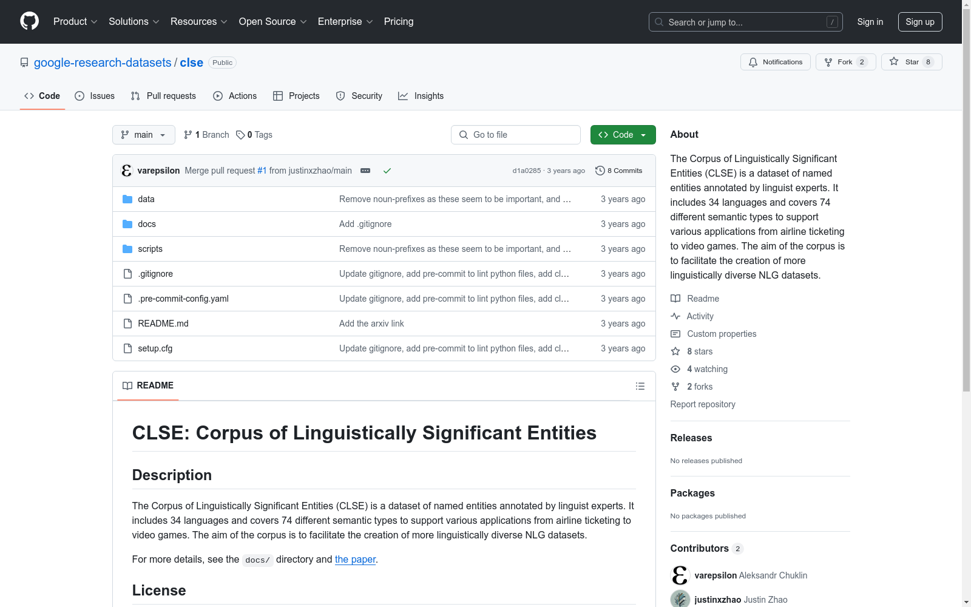Open the .pre-commit-config.yaml file
This screenshot has width=971, height=607.
pos(183,299)
